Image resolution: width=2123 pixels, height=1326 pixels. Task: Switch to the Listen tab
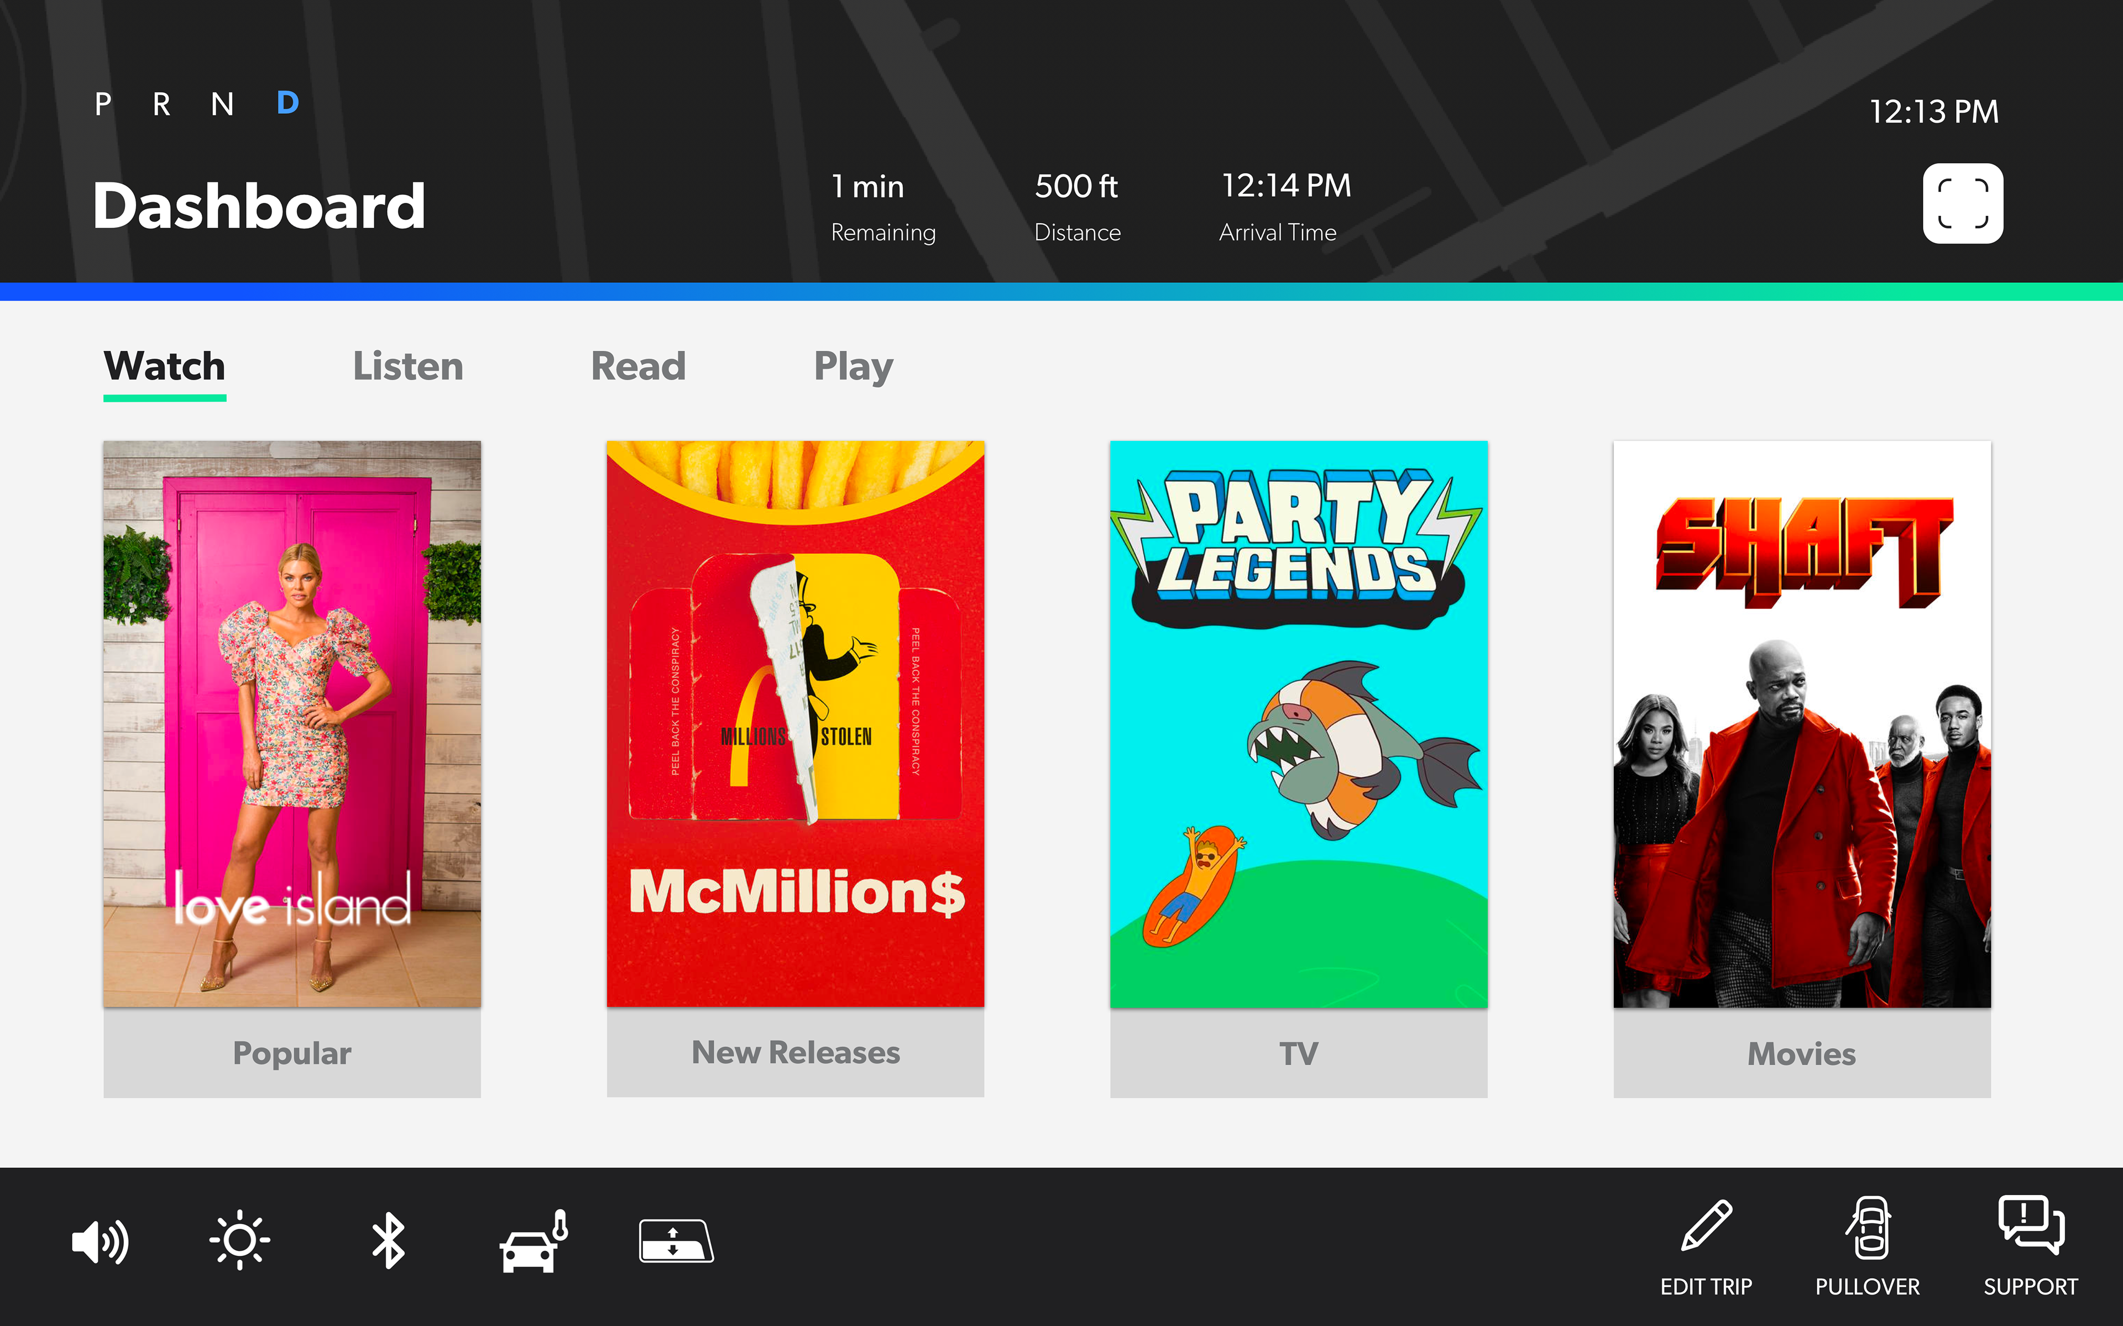[x=408, y=366]
